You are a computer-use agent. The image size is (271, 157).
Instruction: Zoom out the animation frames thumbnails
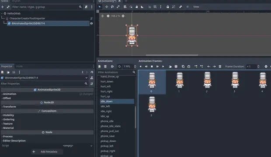pos(266,66)
